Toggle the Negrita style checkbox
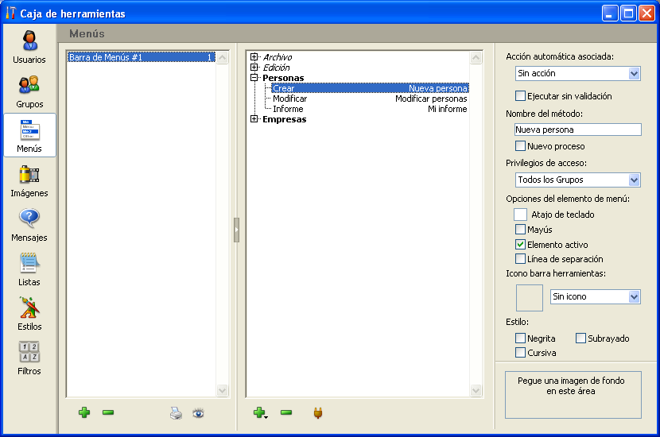Image resolution: width=660 pixels, height=437 pixels. click(521, 338)
